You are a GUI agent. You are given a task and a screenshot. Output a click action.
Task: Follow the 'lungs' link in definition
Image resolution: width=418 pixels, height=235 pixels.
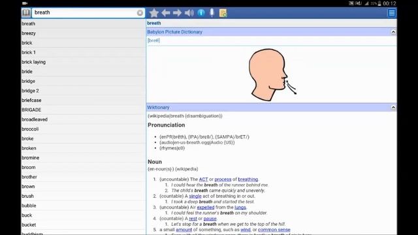coord(240,208)
